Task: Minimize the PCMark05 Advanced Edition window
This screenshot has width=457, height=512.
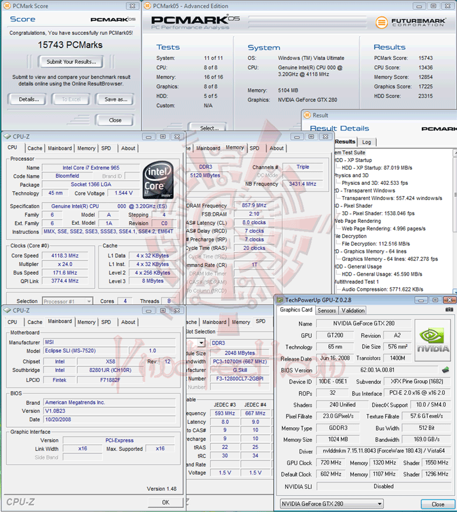Action: (x=419, y=6)
